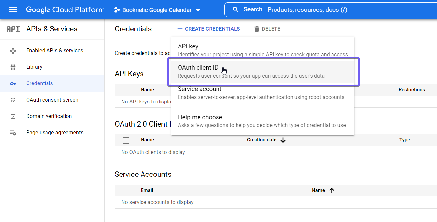
Task: Click the Domain verification checkbox icon
Action: 13,116
